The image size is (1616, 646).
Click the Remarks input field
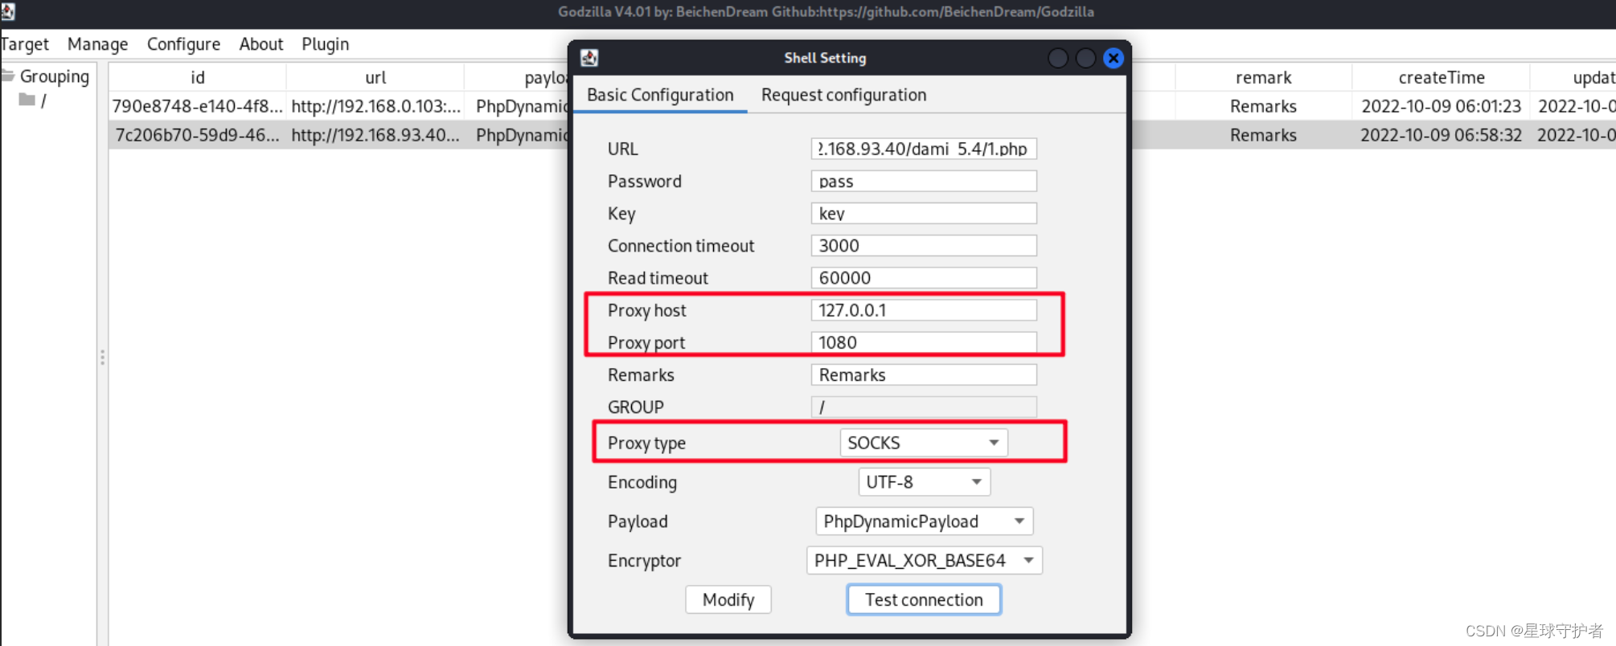[x=924, y=374]
